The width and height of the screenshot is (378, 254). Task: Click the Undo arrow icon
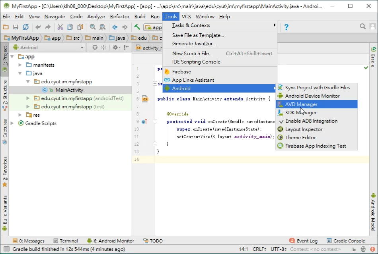pyautogui.click(x=38, y=27)
